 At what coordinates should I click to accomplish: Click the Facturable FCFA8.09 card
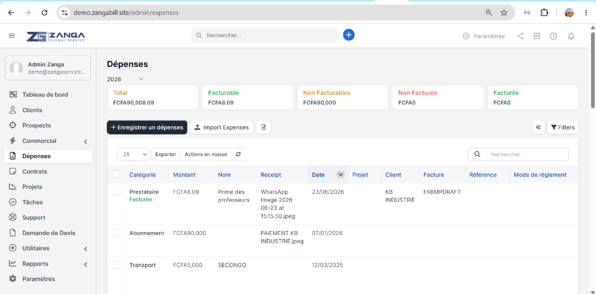(x=248, y=97)
